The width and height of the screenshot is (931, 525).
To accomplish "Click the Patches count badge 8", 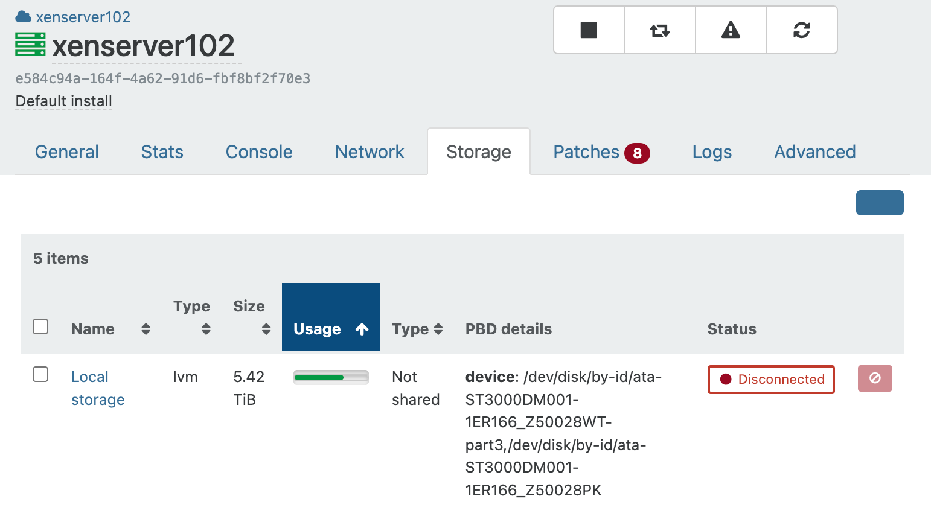I will (x=637, y=153).
